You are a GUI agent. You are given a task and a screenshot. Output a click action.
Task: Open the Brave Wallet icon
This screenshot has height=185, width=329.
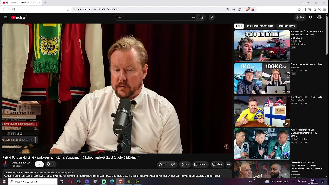point(309,10)
